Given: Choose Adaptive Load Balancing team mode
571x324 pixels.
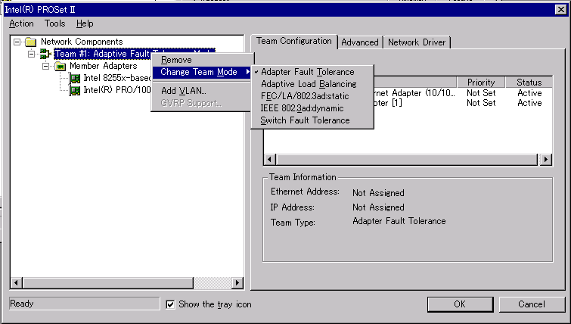Looking at the screenshot, I should (308, 84).
